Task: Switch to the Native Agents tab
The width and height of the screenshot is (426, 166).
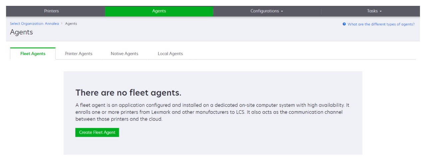Action: [124, 54]
